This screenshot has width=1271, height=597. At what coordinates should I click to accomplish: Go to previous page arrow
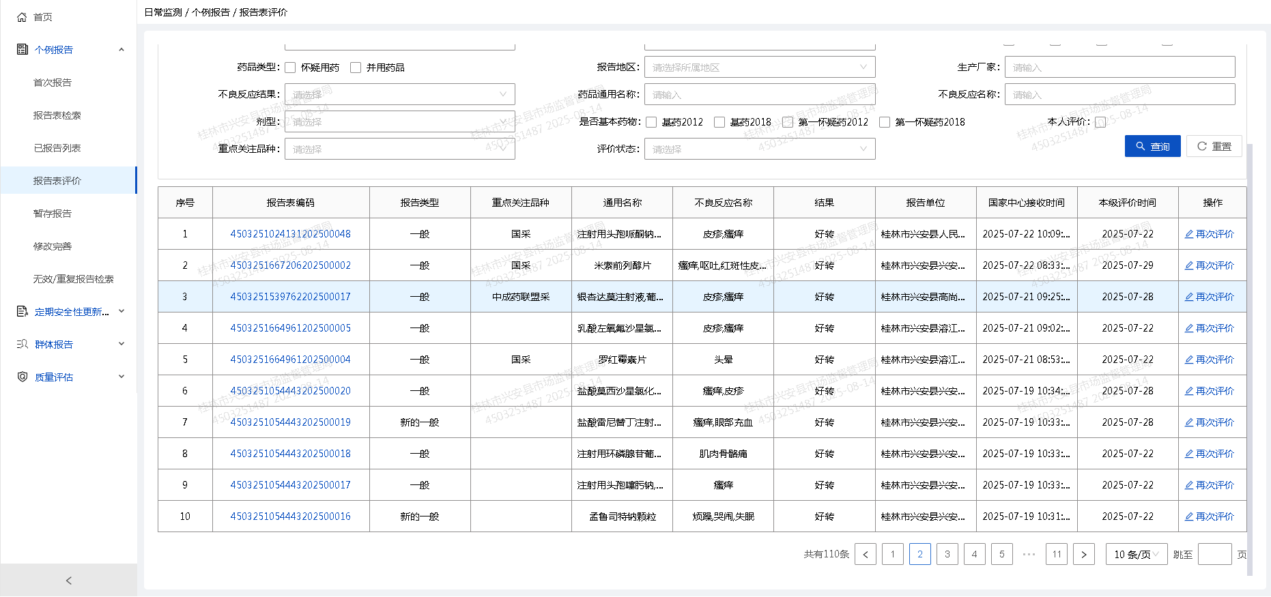pos(865,554)
